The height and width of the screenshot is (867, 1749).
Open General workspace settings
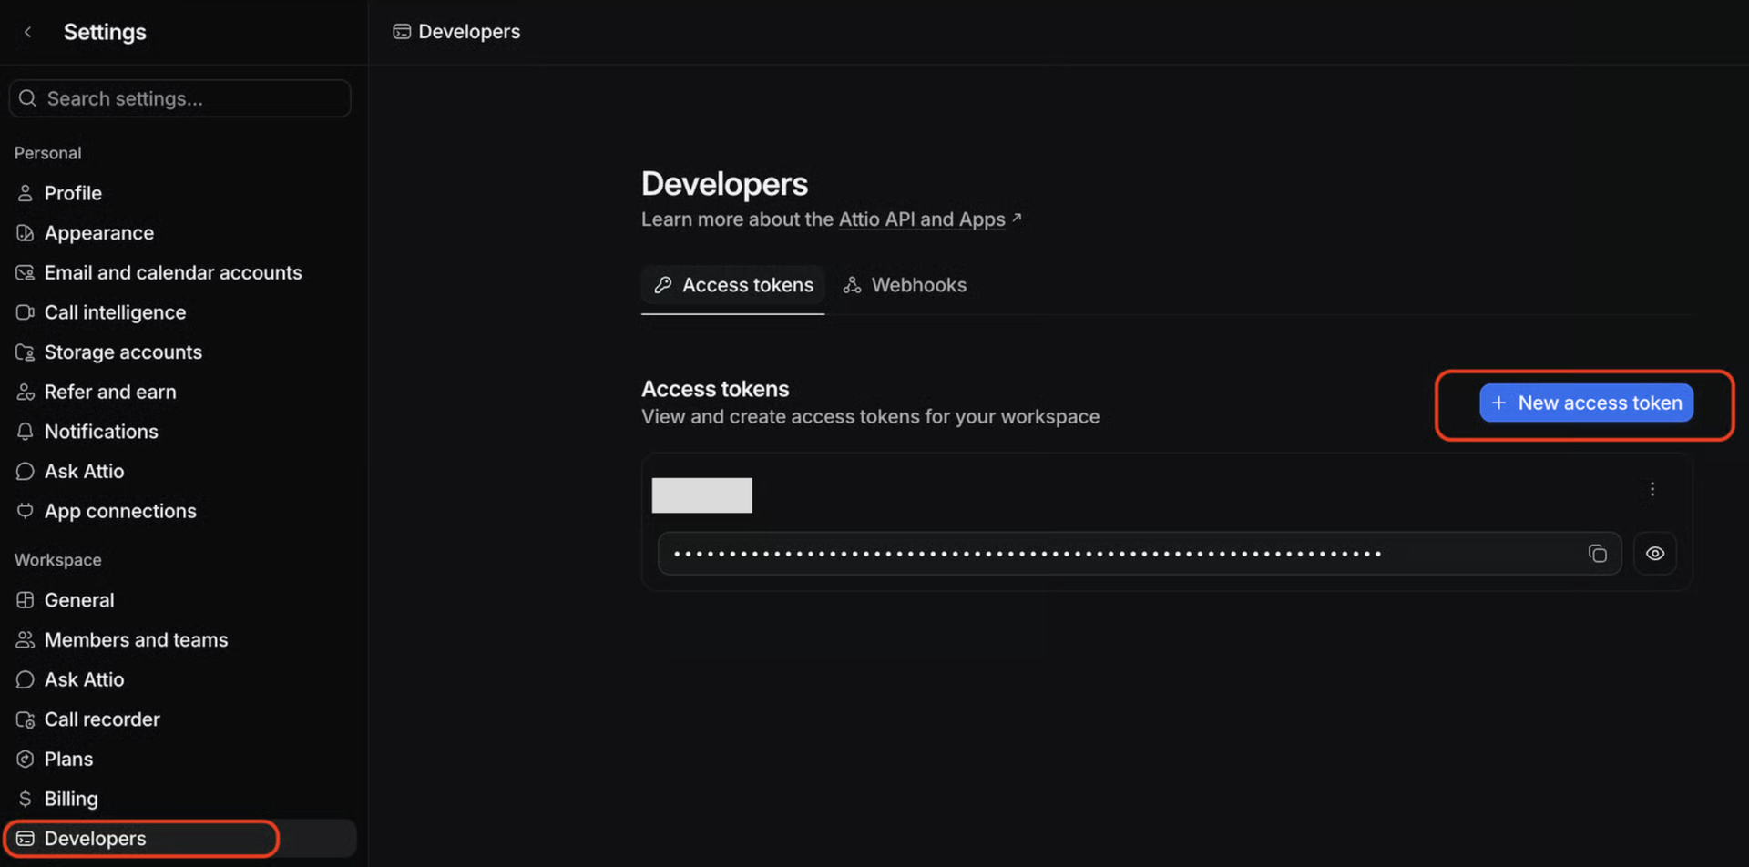pos(79,600)
